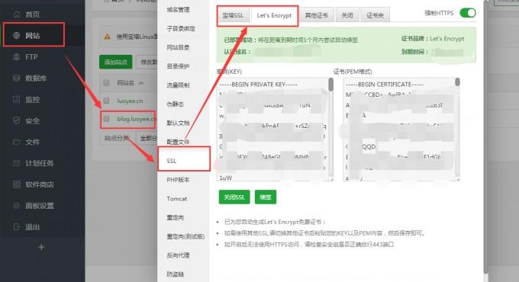519x282 pixels.
Task: Switch to the Let's Encrypt tab
Action: point(274,15)
